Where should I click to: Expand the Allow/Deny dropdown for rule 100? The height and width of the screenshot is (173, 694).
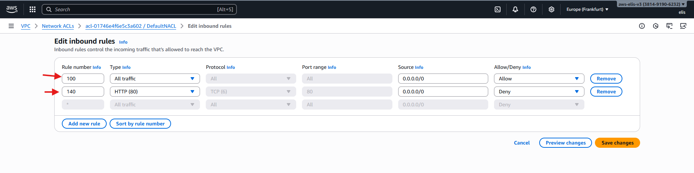coord(539,79)
